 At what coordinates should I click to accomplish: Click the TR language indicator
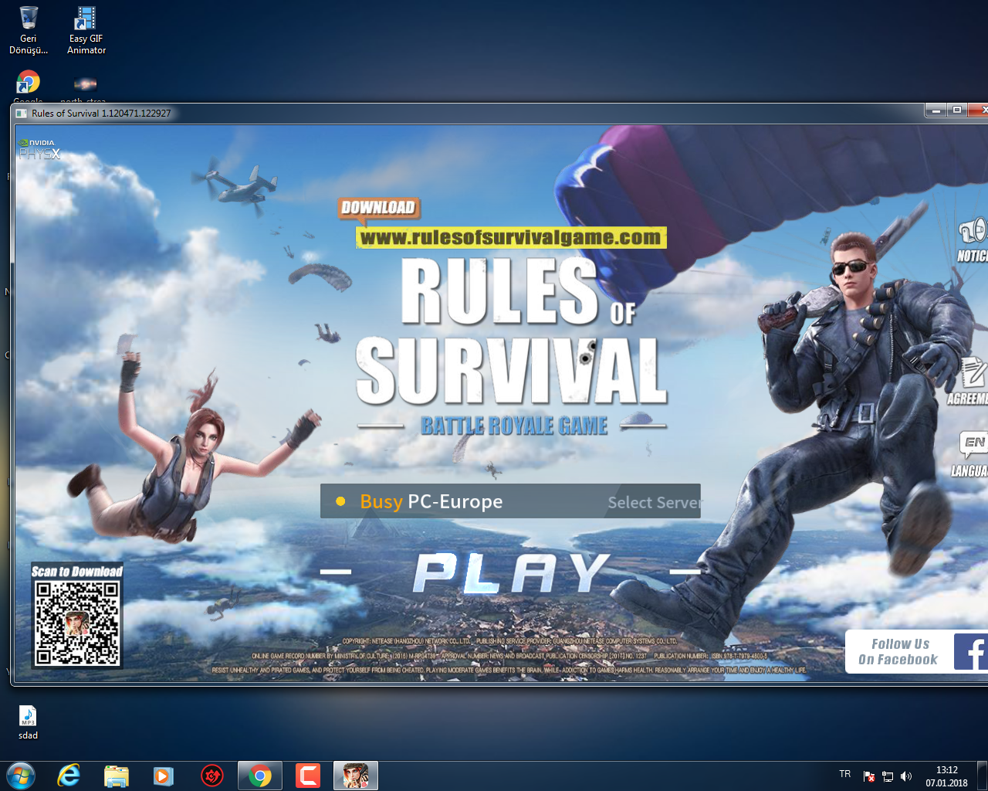(x=845, y=774)
